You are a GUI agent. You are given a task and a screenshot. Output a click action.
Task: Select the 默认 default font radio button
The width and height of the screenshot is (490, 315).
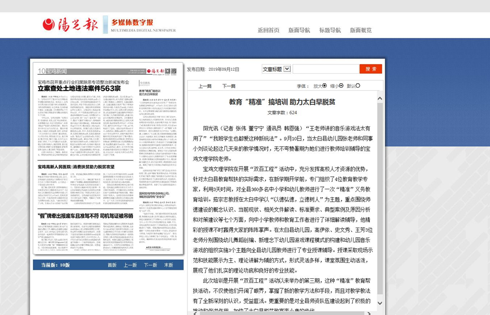pyautogui.click(x=358, y=86)
